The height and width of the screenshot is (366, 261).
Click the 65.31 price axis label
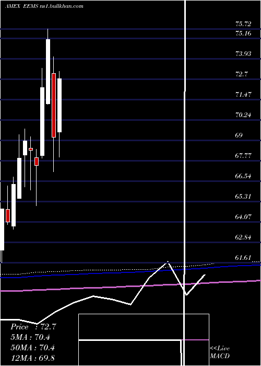243,196
